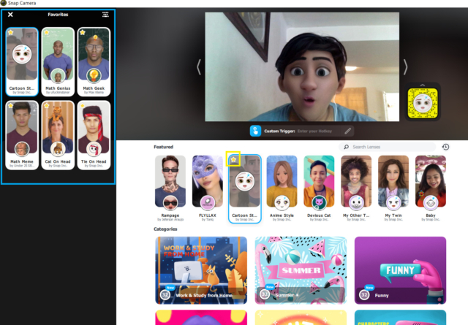Select the Baby featured lens
The width and height of the screenshot is (468, 325).
coord(431,188)
